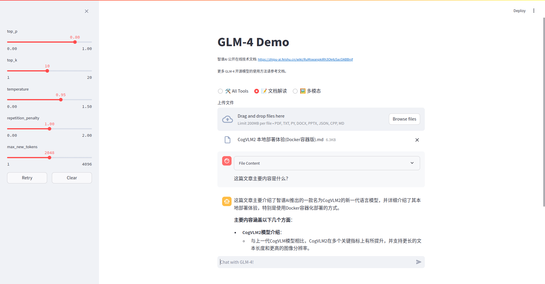Click the question 这篇文章主要内容是什么？
This screenshot has width=545, height=284.
point(261,178)
